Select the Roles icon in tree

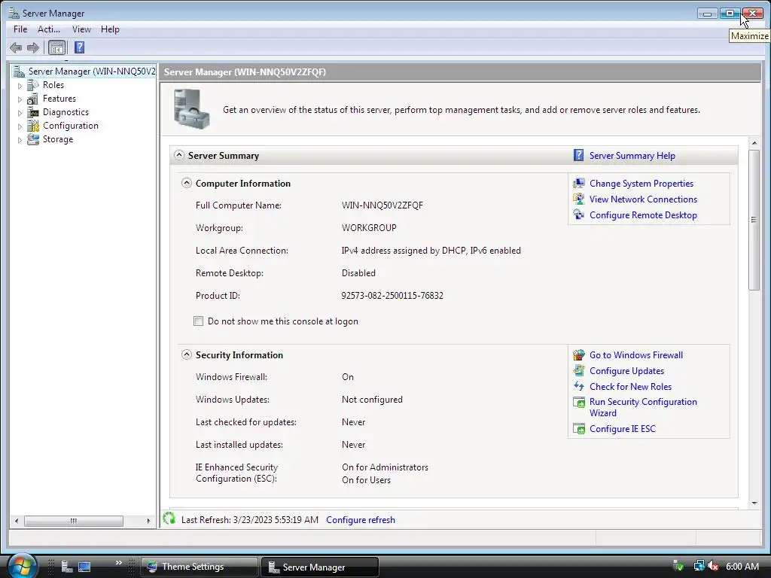[33, 85]
